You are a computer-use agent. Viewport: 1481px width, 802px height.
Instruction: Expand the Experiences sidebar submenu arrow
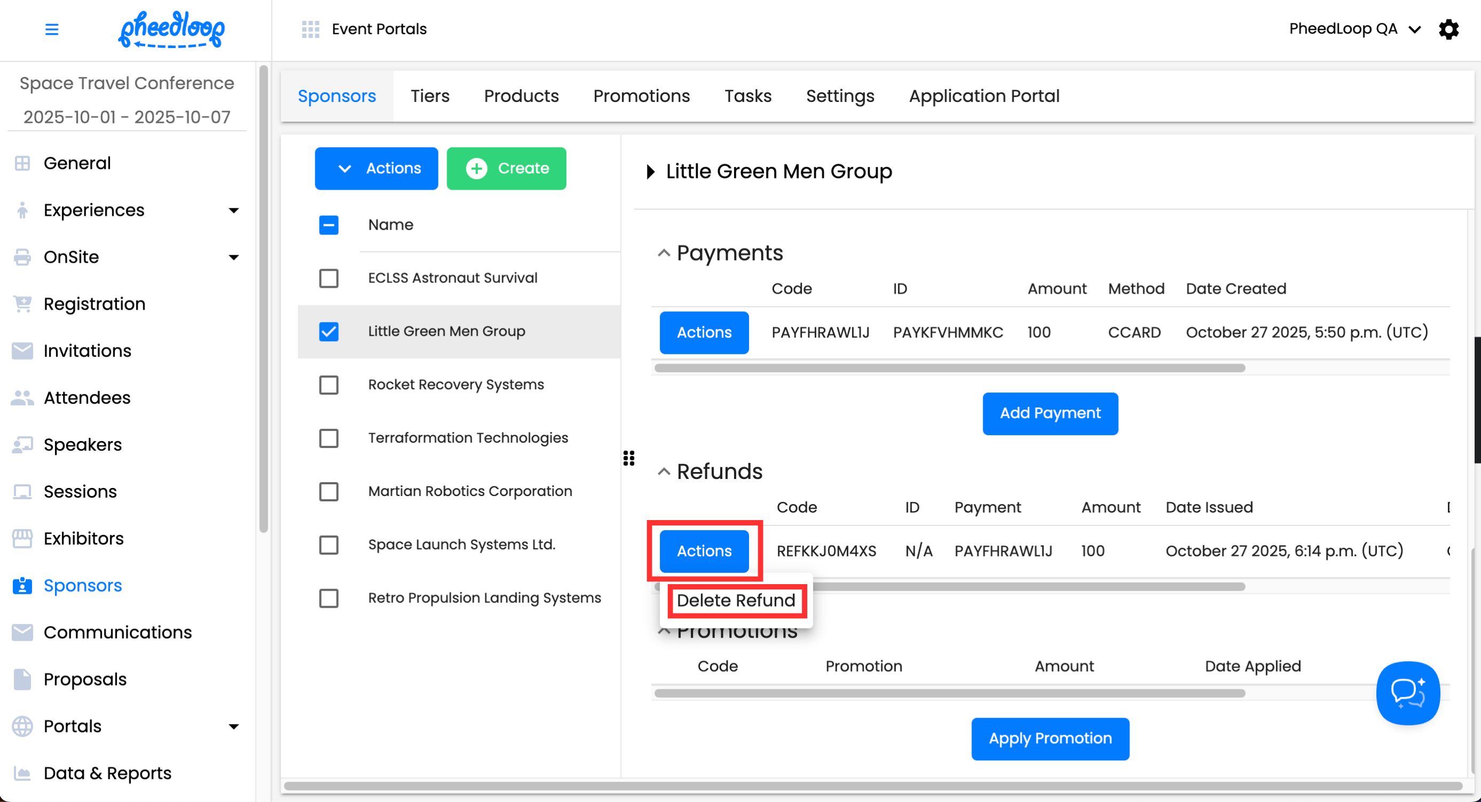click(x=233, y=210)
